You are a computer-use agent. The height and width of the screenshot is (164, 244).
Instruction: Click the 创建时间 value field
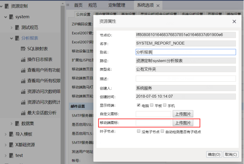pyautogui.click(x=186, y=96)
